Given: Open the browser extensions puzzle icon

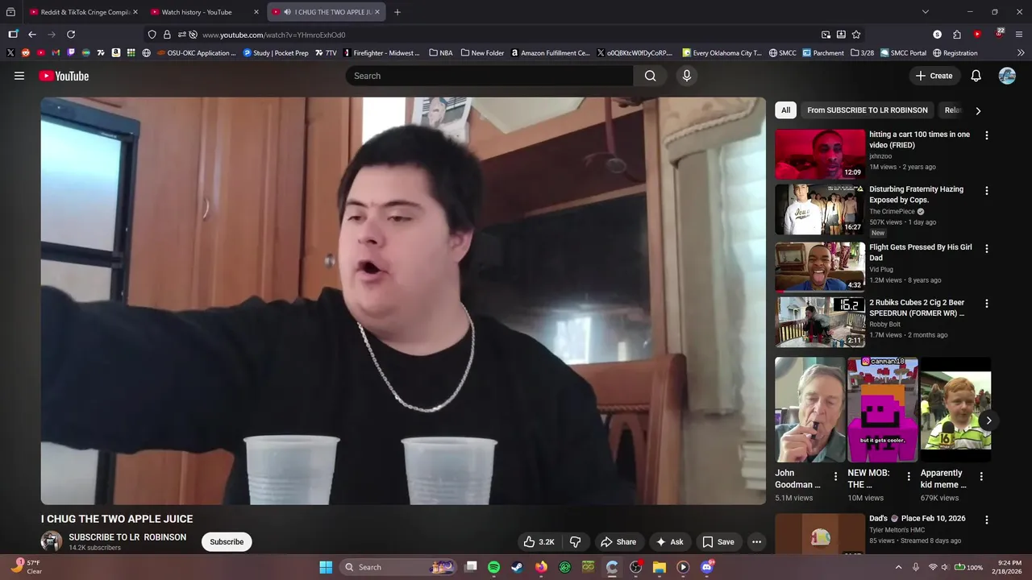Looking at the screenshot, I should 957,35.
